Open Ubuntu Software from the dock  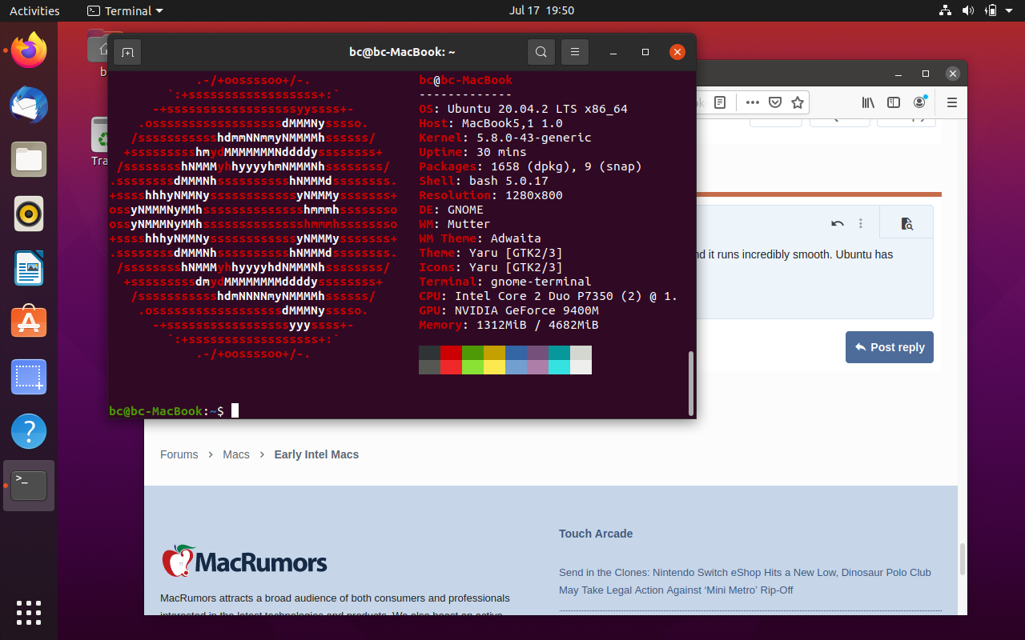[x=29, y=322]
